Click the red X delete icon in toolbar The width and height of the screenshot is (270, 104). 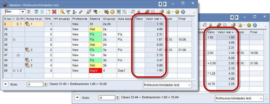coord(54,12)
